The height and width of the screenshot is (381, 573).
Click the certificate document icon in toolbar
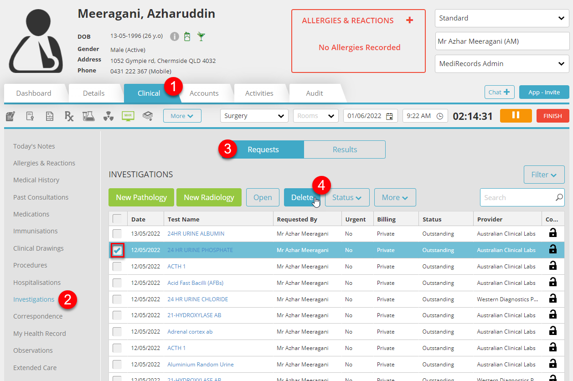point(30,116)
